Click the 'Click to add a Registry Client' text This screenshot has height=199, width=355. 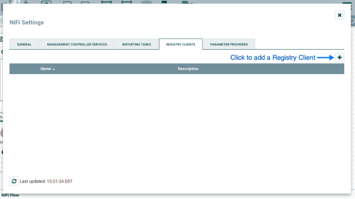273,57
